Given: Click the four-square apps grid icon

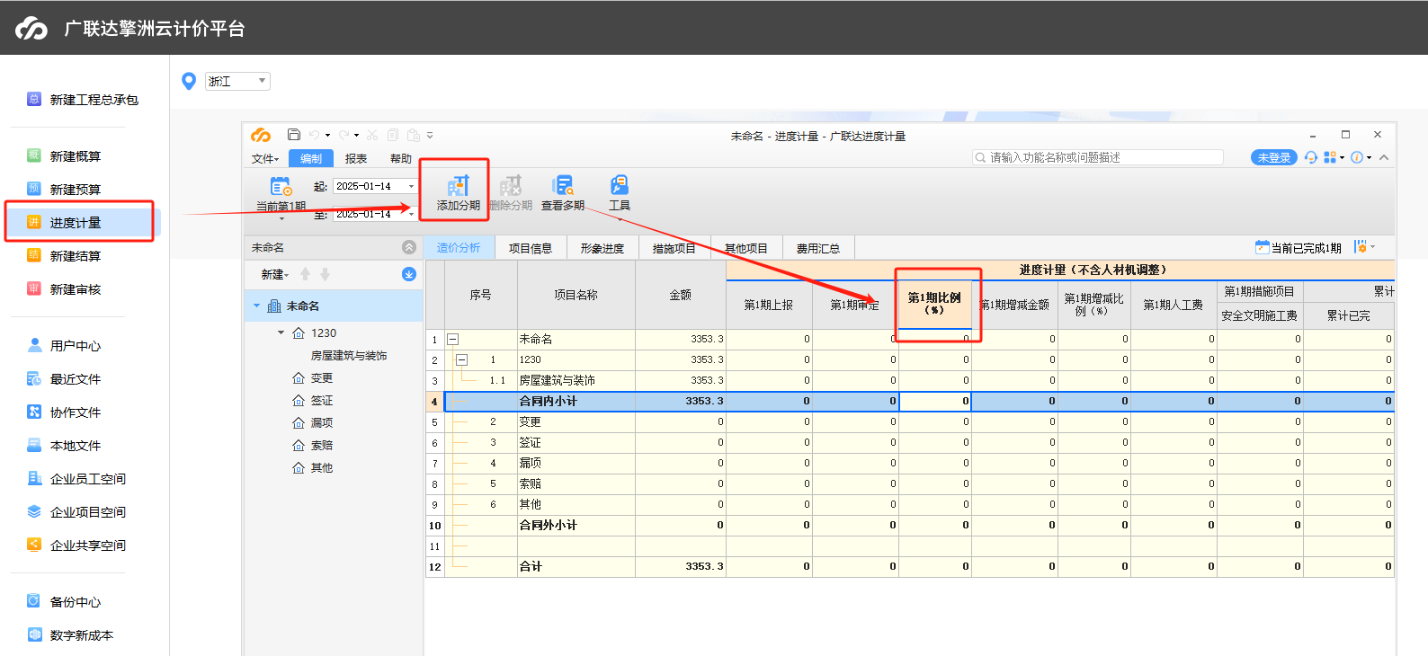Looking at the screenshot, I should pyautogui.click(x=1330, y=157).
